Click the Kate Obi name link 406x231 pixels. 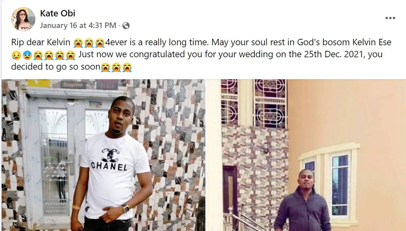pos(58,13)
